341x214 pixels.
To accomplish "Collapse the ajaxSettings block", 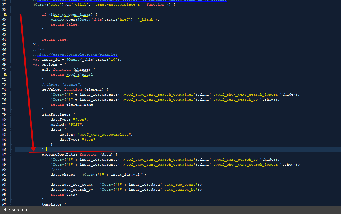I will pyautogui.click(x=11, y=115).
